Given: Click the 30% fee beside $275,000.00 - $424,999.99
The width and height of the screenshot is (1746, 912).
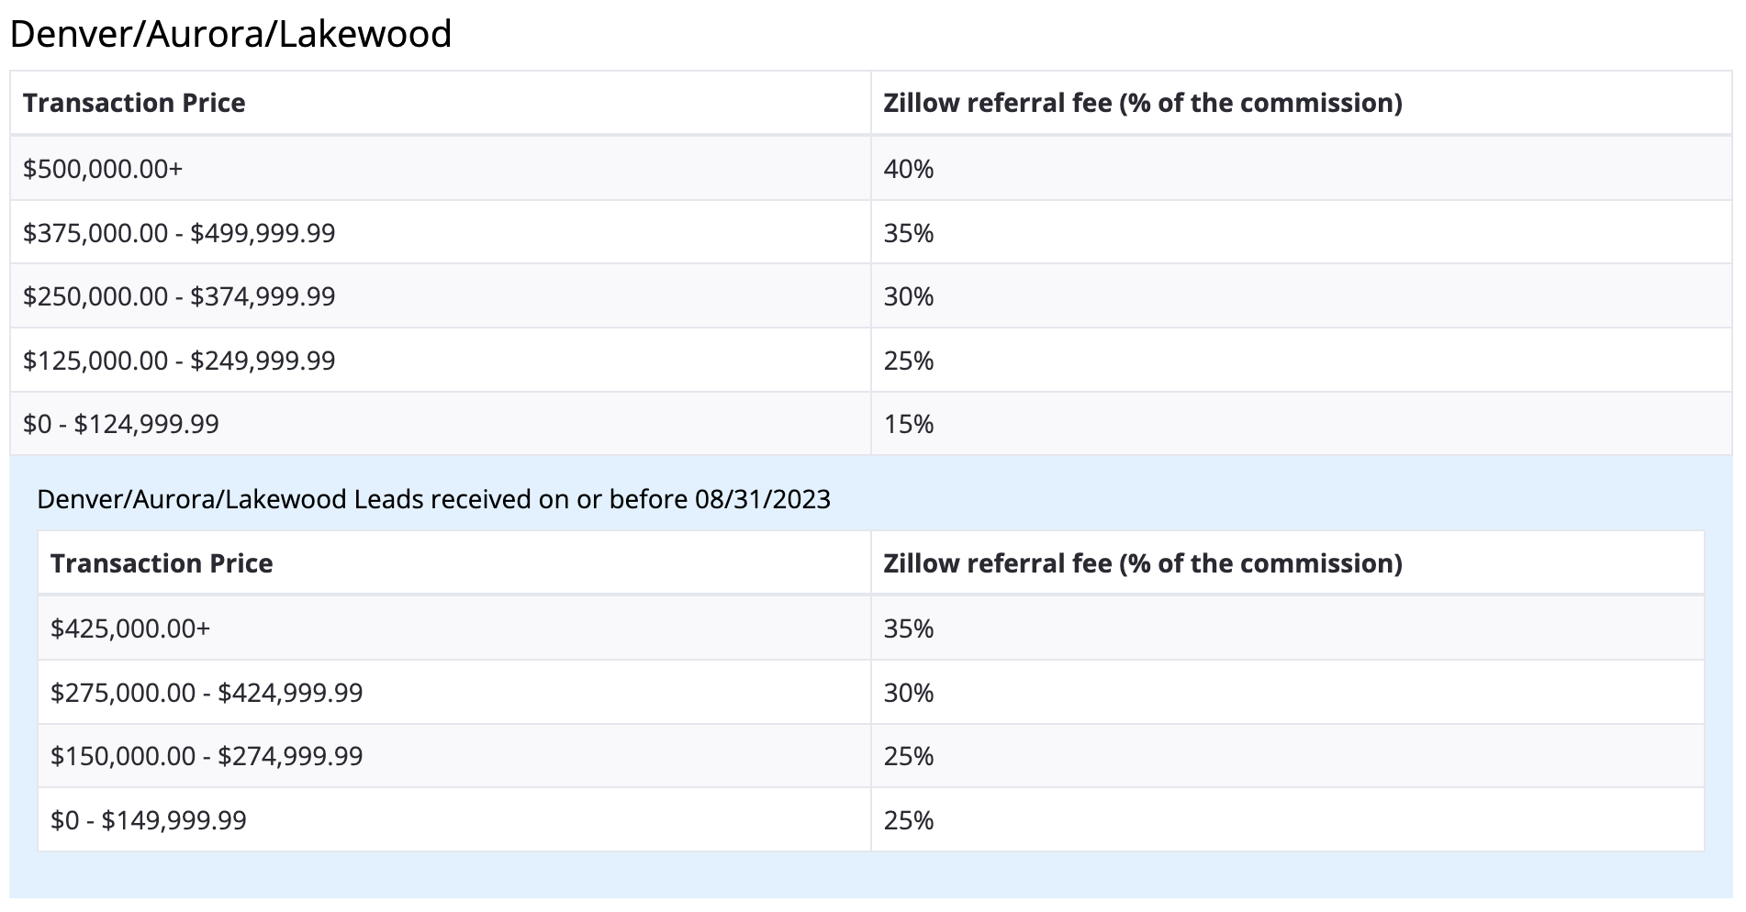Looking at the screenshot, I should pyautogui.click(x=909, y=693).
